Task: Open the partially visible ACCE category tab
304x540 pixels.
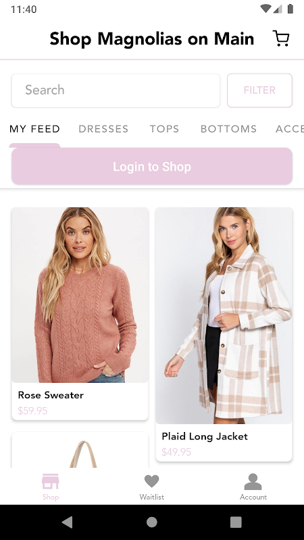Action: 290,129
